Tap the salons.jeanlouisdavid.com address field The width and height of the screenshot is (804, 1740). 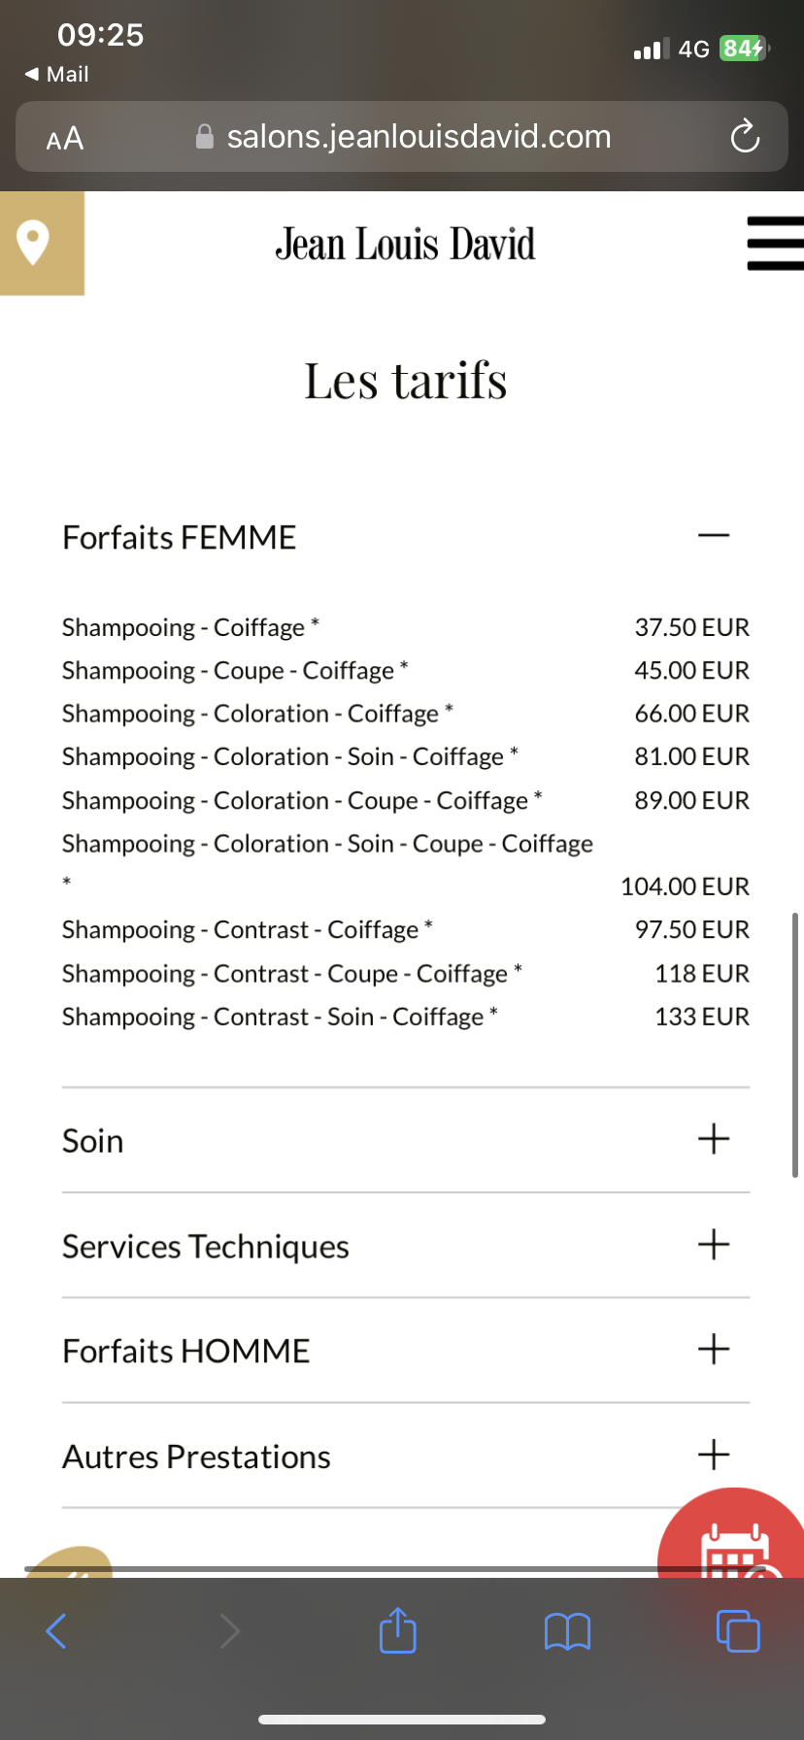coord(418,137)
